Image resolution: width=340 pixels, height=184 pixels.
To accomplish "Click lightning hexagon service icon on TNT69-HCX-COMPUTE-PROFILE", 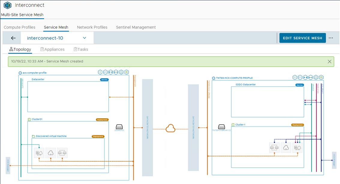I will coord(295,77).
